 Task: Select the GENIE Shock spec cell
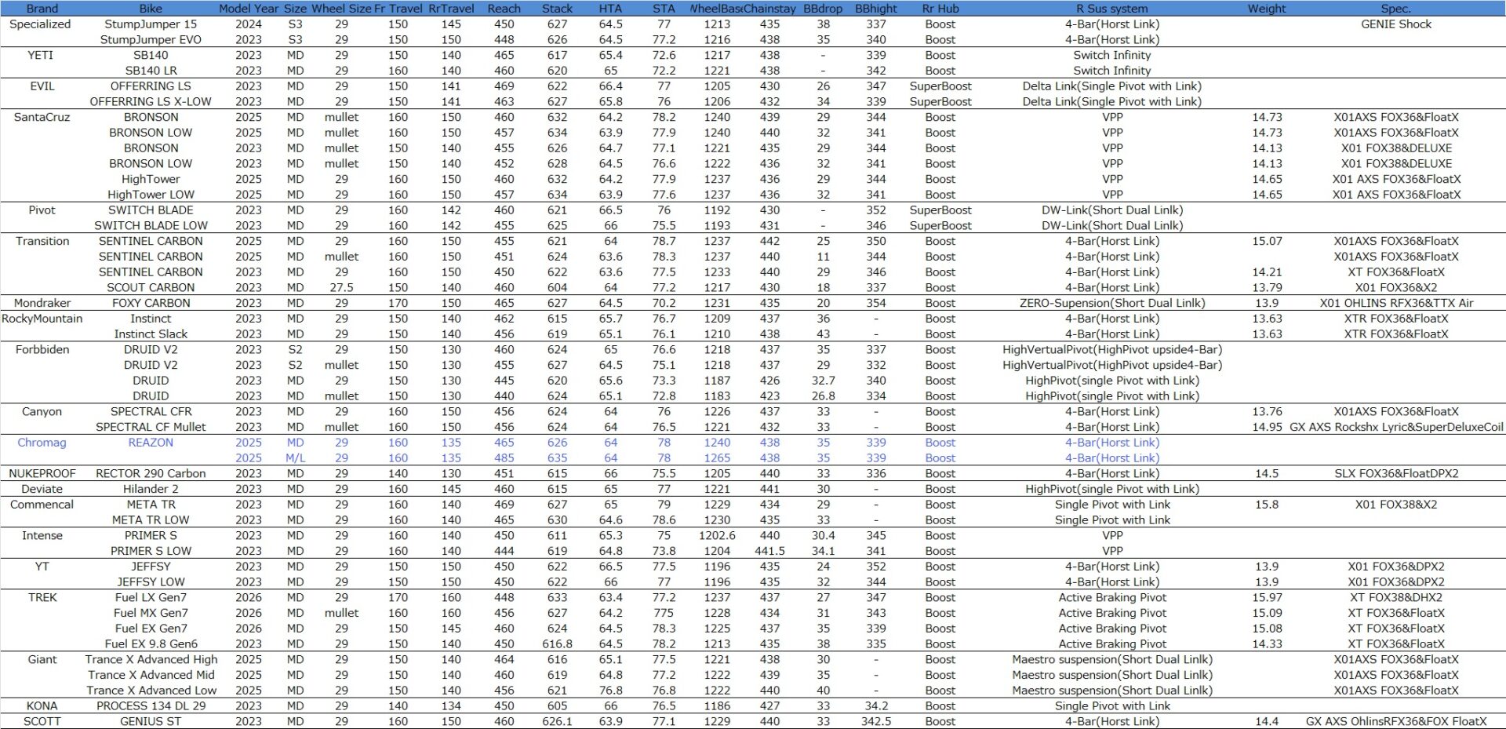click(1395, 24)
